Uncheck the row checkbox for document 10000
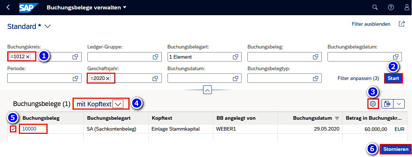This screenshot has width=412, height=157. pyautogui.click(x=13, y=129)
